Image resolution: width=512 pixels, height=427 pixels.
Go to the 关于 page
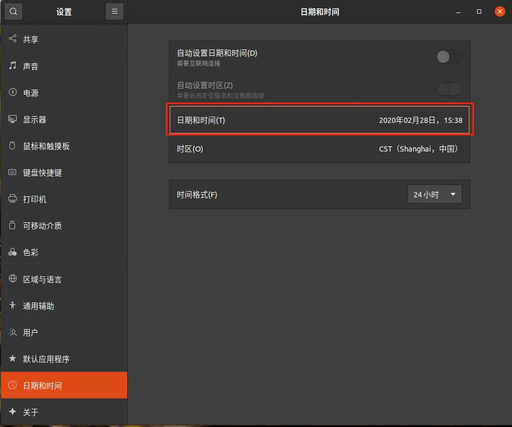pos(64,412)
